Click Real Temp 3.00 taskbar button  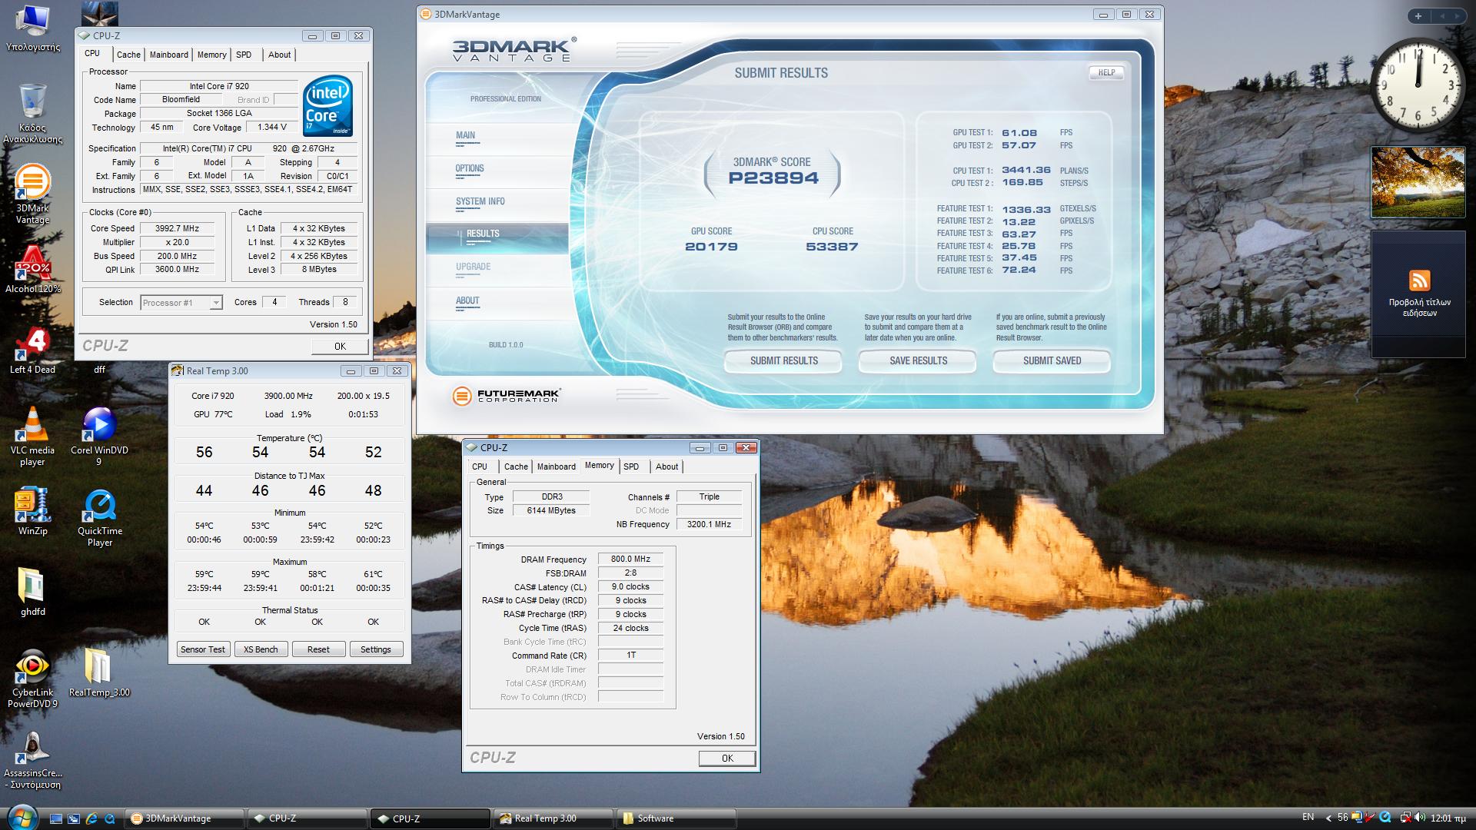[553, 818]
